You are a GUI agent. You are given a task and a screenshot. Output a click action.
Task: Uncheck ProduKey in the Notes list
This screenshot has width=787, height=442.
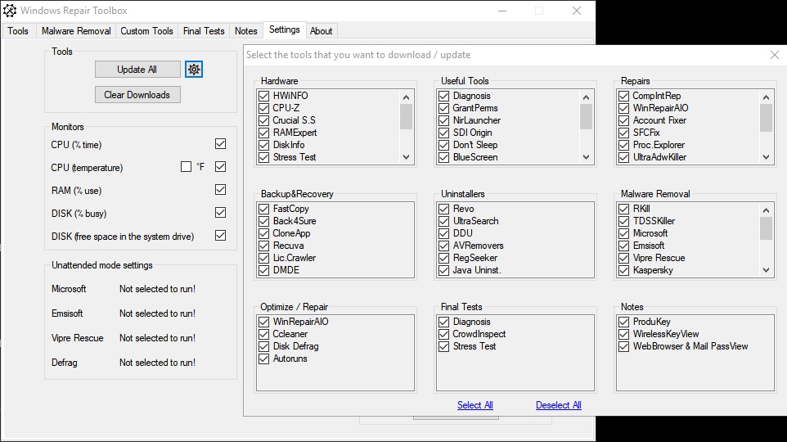(x=624, y=322)
